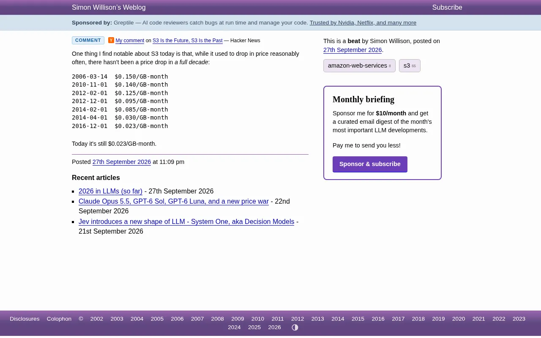Screen dimensions: 541x338
Task: Open the '2026 in LLMs (so far)' article
Action: (x=110, y=191)
